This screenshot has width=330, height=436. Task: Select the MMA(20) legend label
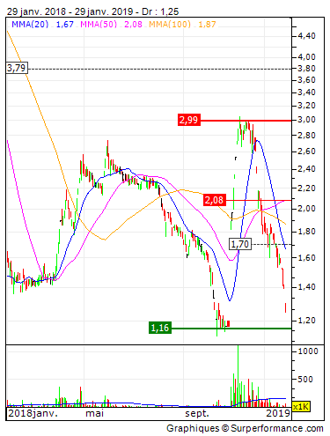pyautogui.click(x=30, y=24)
